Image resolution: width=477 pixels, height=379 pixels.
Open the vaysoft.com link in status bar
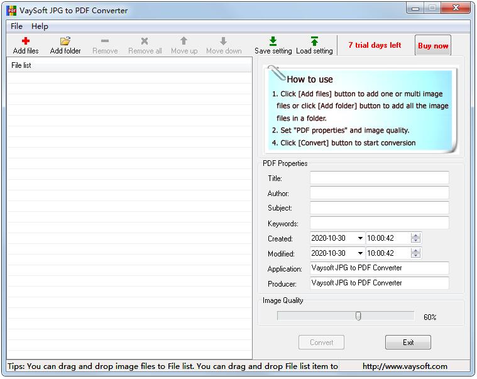[x=405, y=366]
